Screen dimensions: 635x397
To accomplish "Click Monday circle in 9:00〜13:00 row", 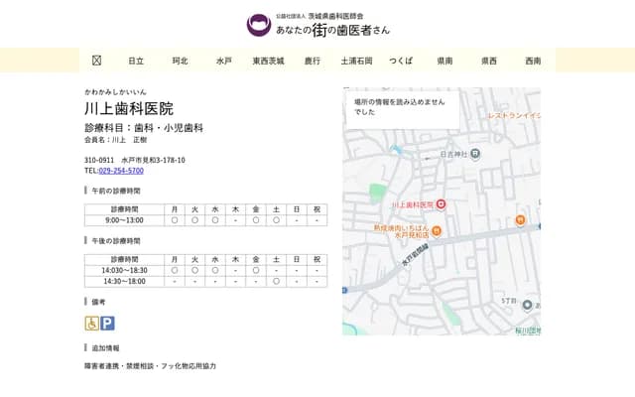I will [175, 220].
